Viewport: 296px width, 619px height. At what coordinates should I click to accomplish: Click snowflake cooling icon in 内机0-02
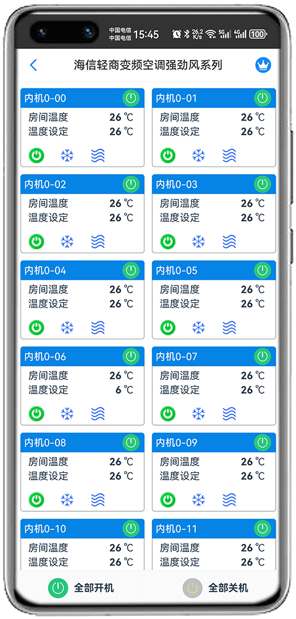coord(67,241)
